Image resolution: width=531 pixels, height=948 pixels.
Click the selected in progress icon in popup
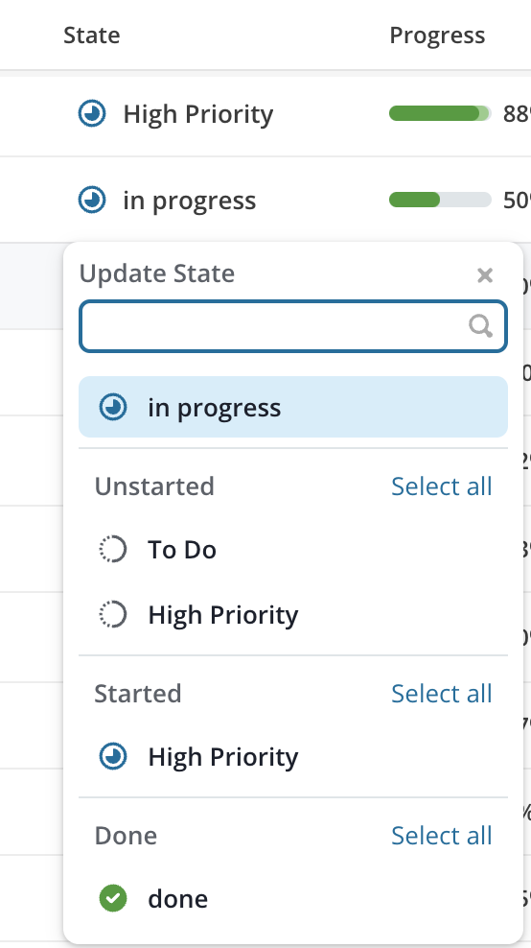113,407
